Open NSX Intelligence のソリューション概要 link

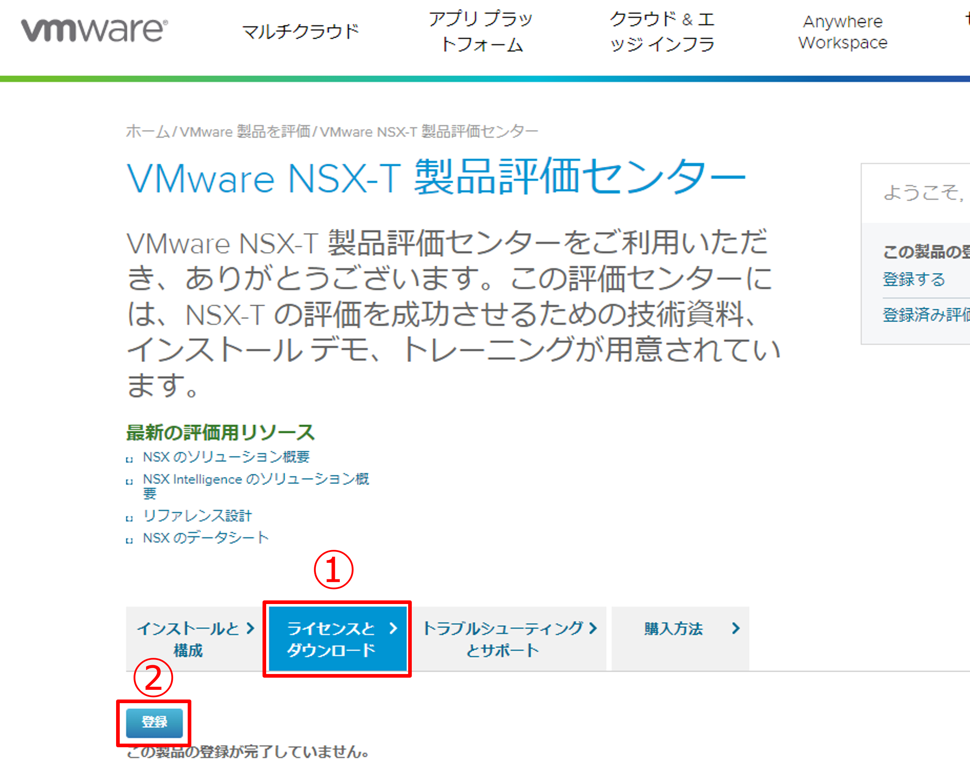pyautogui.click(x=256, y=479)
